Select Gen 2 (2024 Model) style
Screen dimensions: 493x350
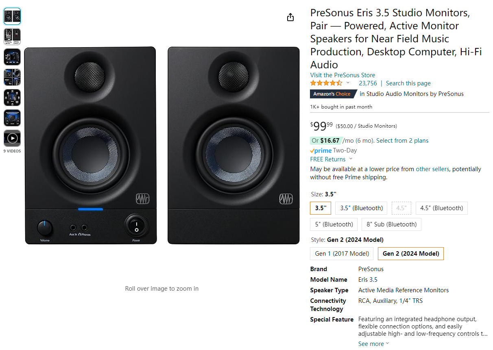coord(410,254)
